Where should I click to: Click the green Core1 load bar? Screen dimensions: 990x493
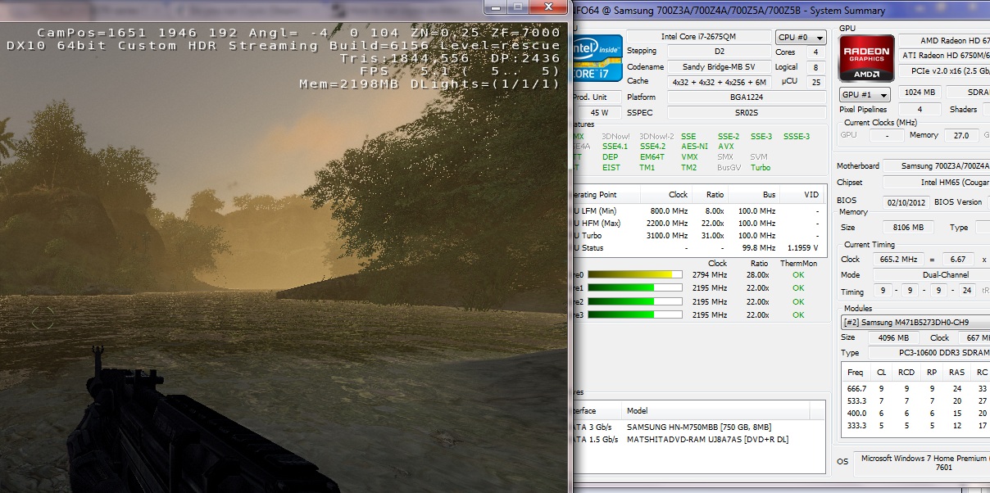click(x=635, y=288)
